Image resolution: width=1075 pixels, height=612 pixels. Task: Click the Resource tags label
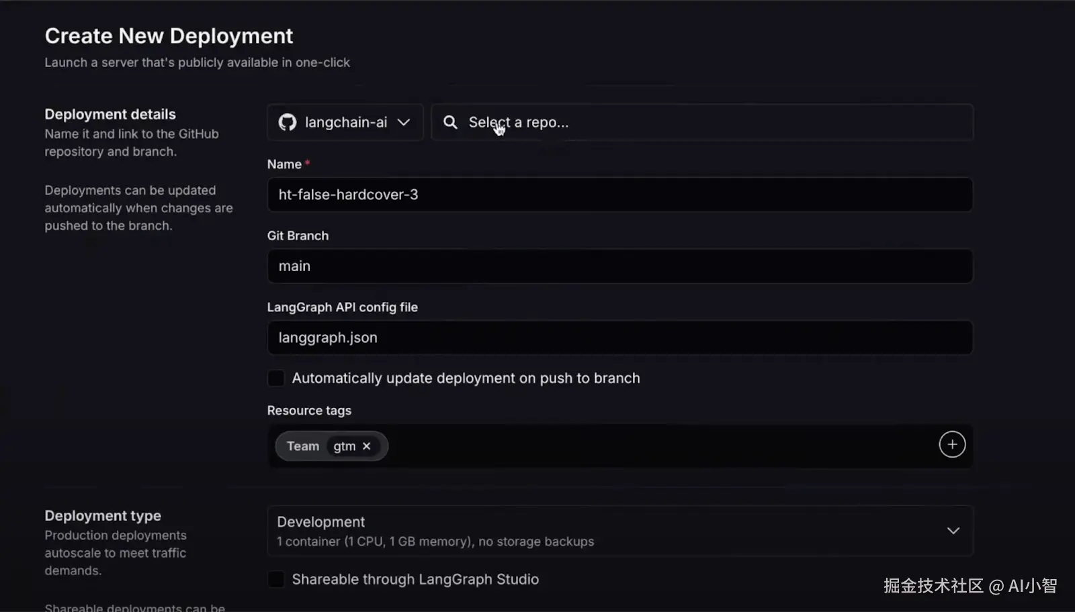click(309, 411)
